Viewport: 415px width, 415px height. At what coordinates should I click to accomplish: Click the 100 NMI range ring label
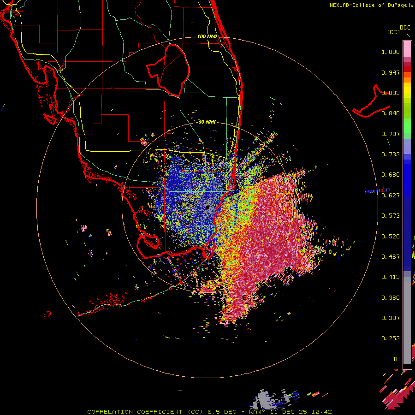pyautogui.click(x=207, y=36)
